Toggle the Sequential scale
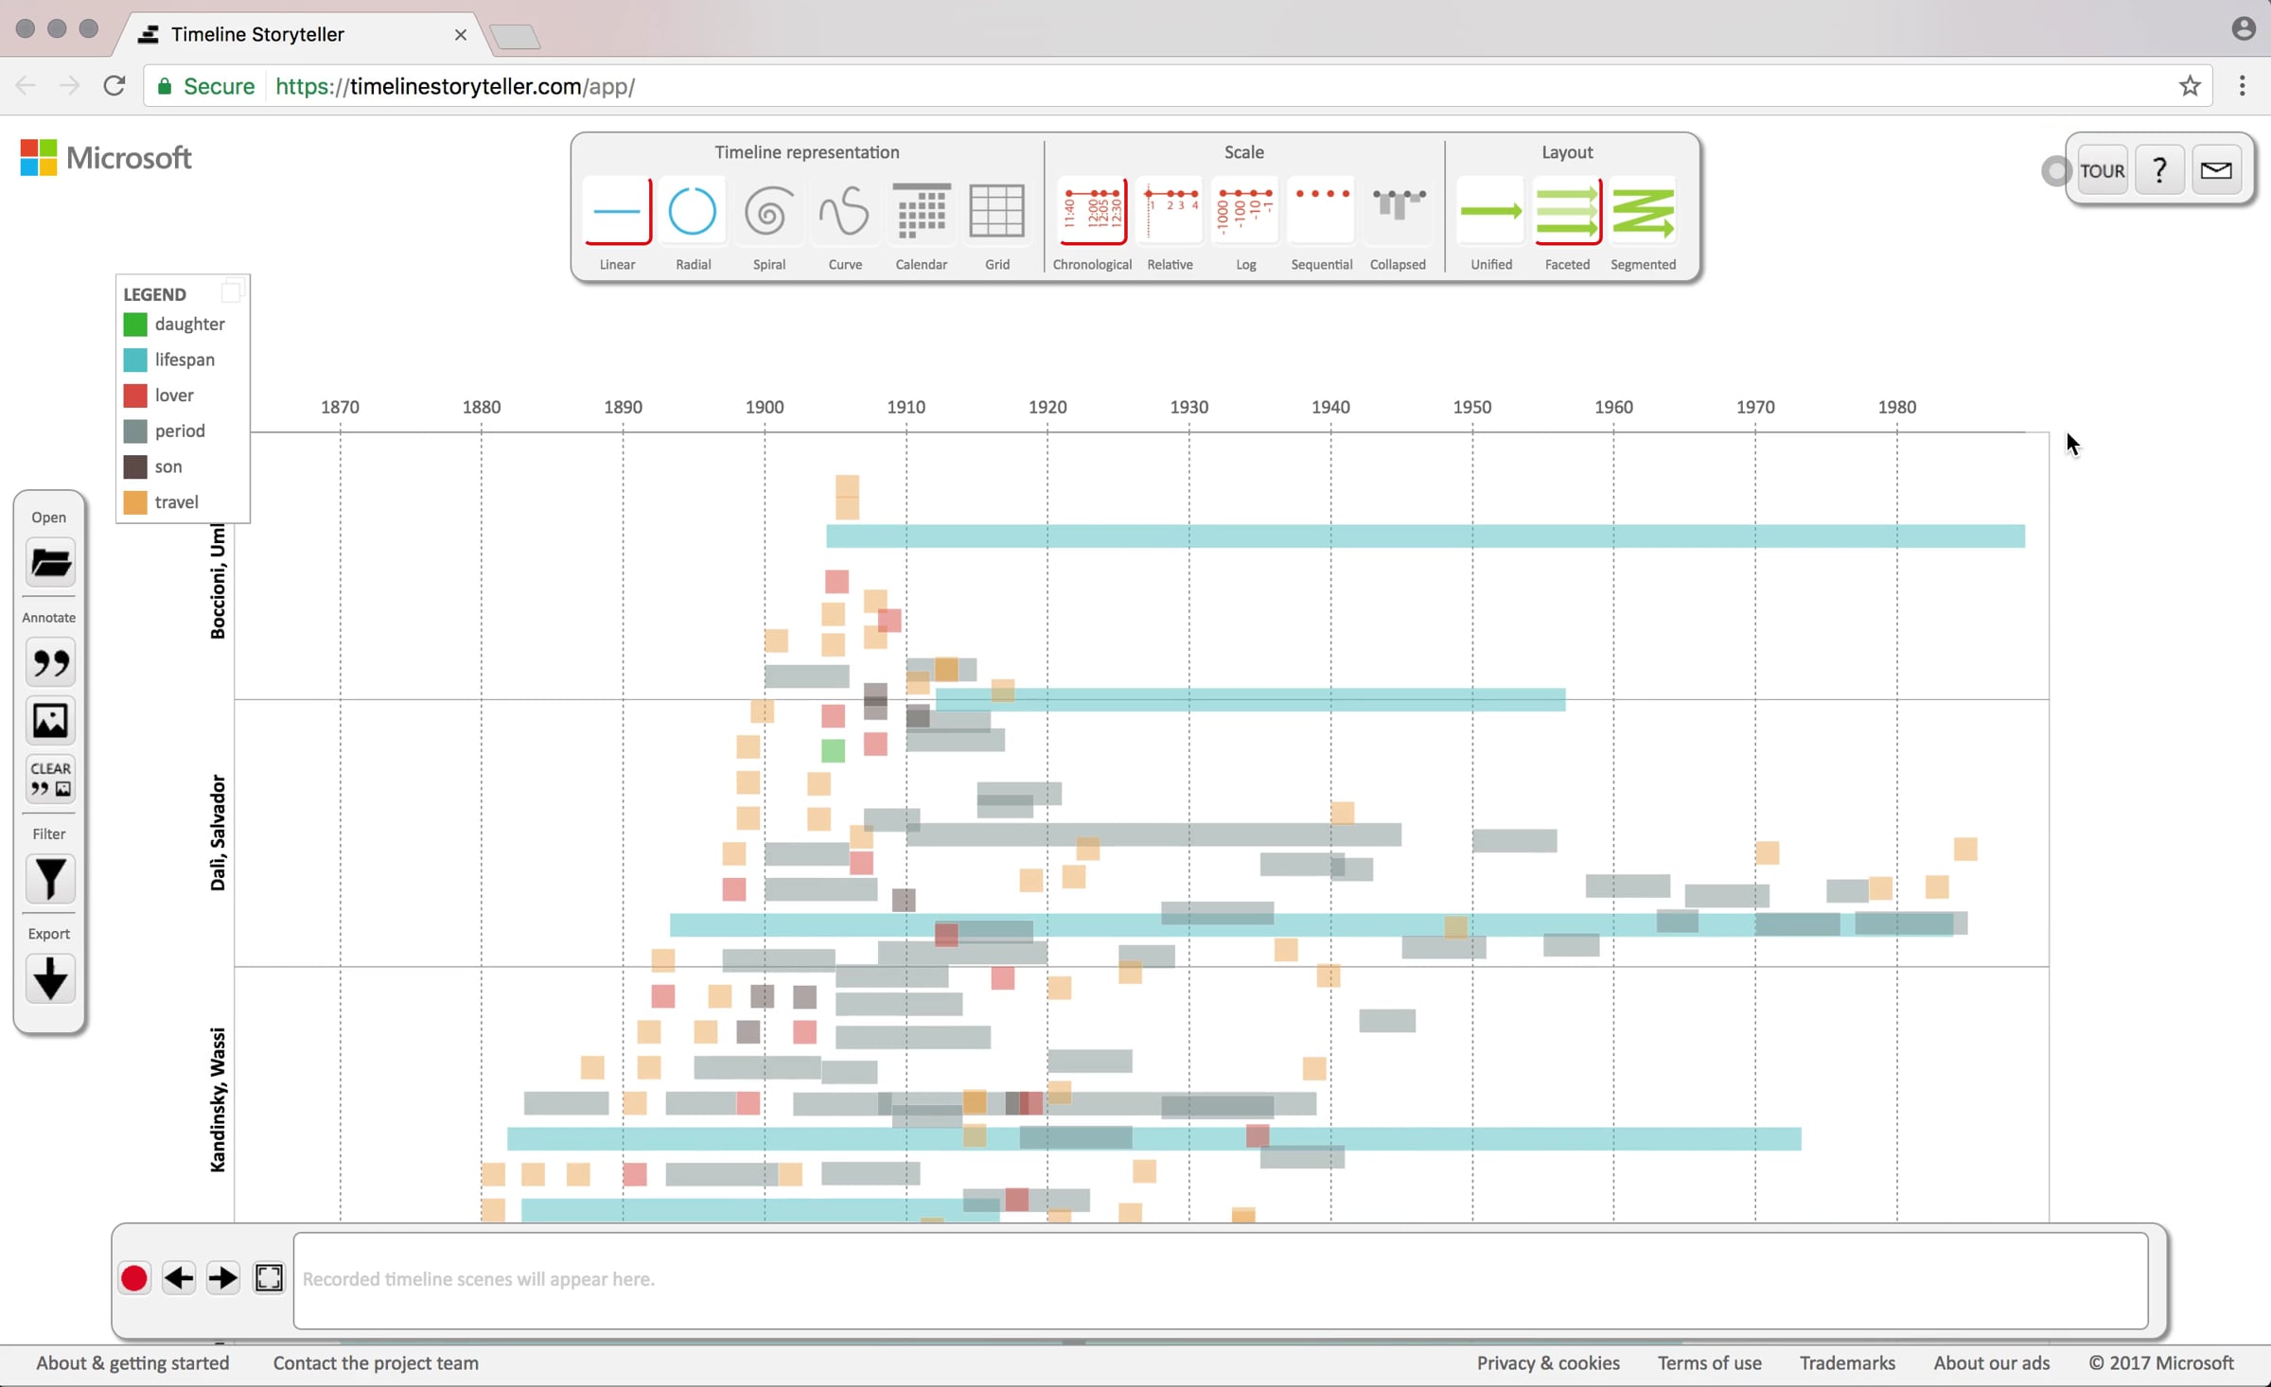The image size is (2271, 1387). (1321, 211)
